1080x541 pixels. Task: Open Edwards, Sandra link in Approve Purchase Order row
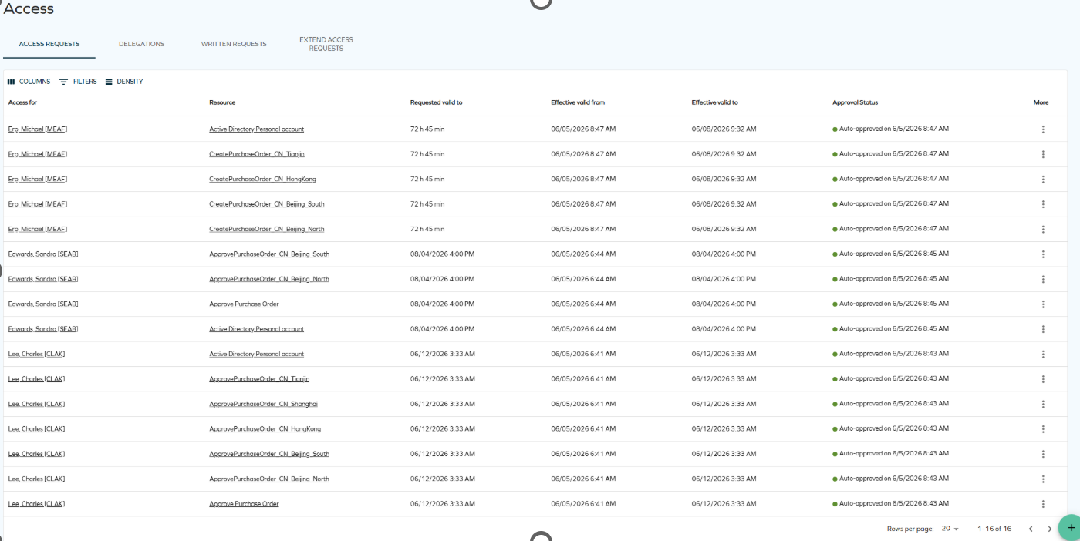43,304
